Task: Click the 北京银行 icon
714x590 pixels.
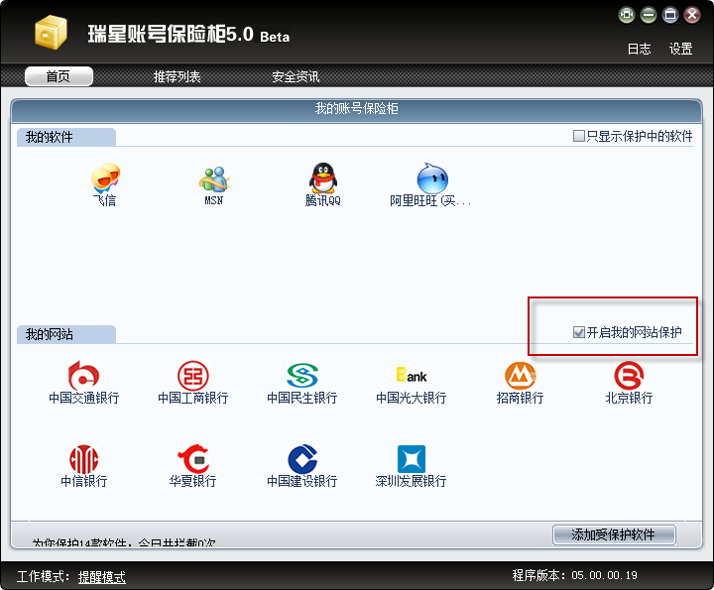Action: pyautogui.click(x=629, y=377)
